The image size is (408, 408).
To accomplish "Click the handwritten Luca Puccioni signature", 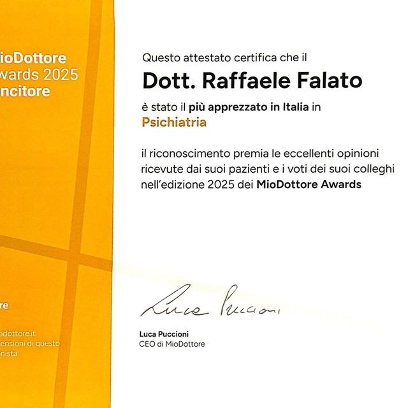I will coord(210,300).
